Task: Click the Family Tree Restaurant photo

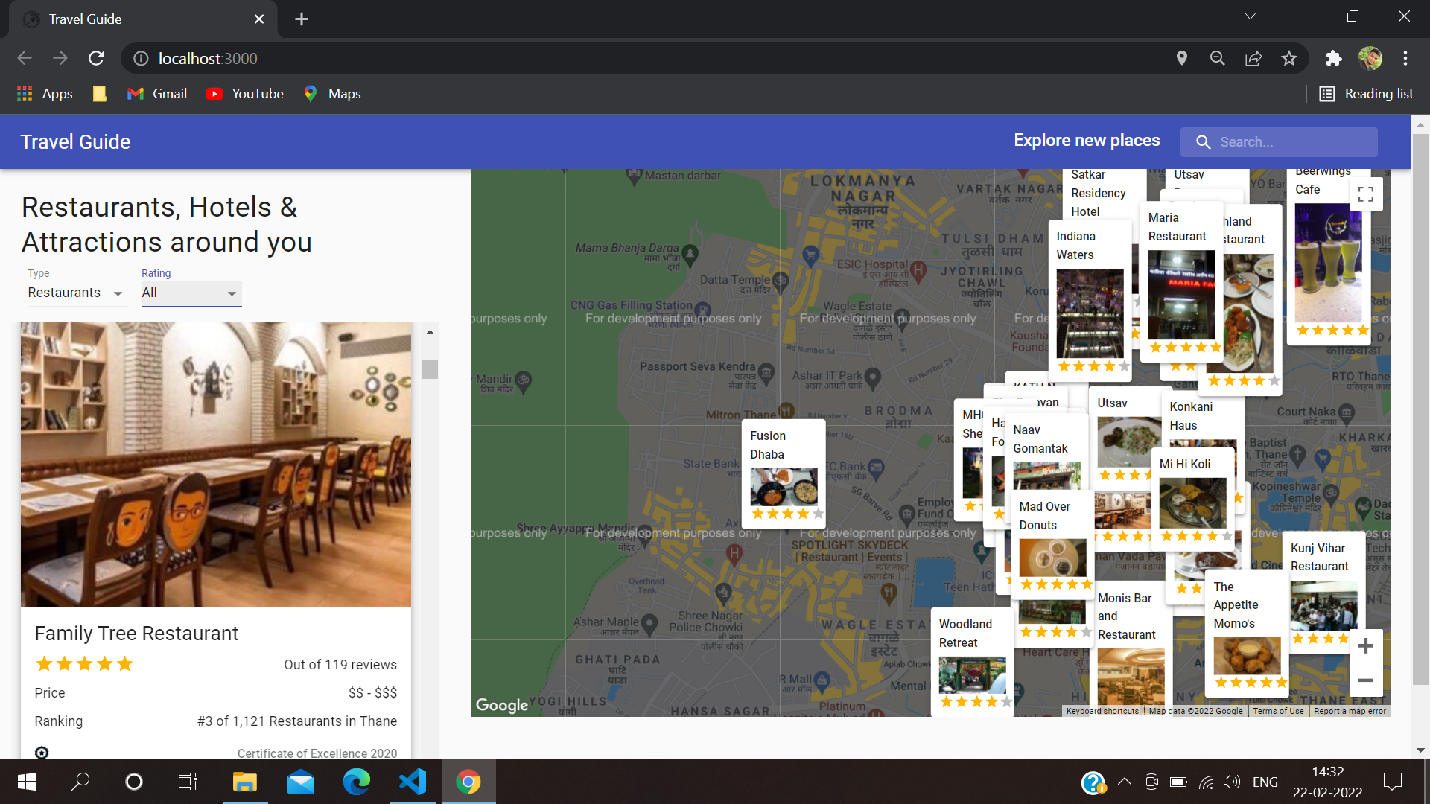Action: coord(216,465)
